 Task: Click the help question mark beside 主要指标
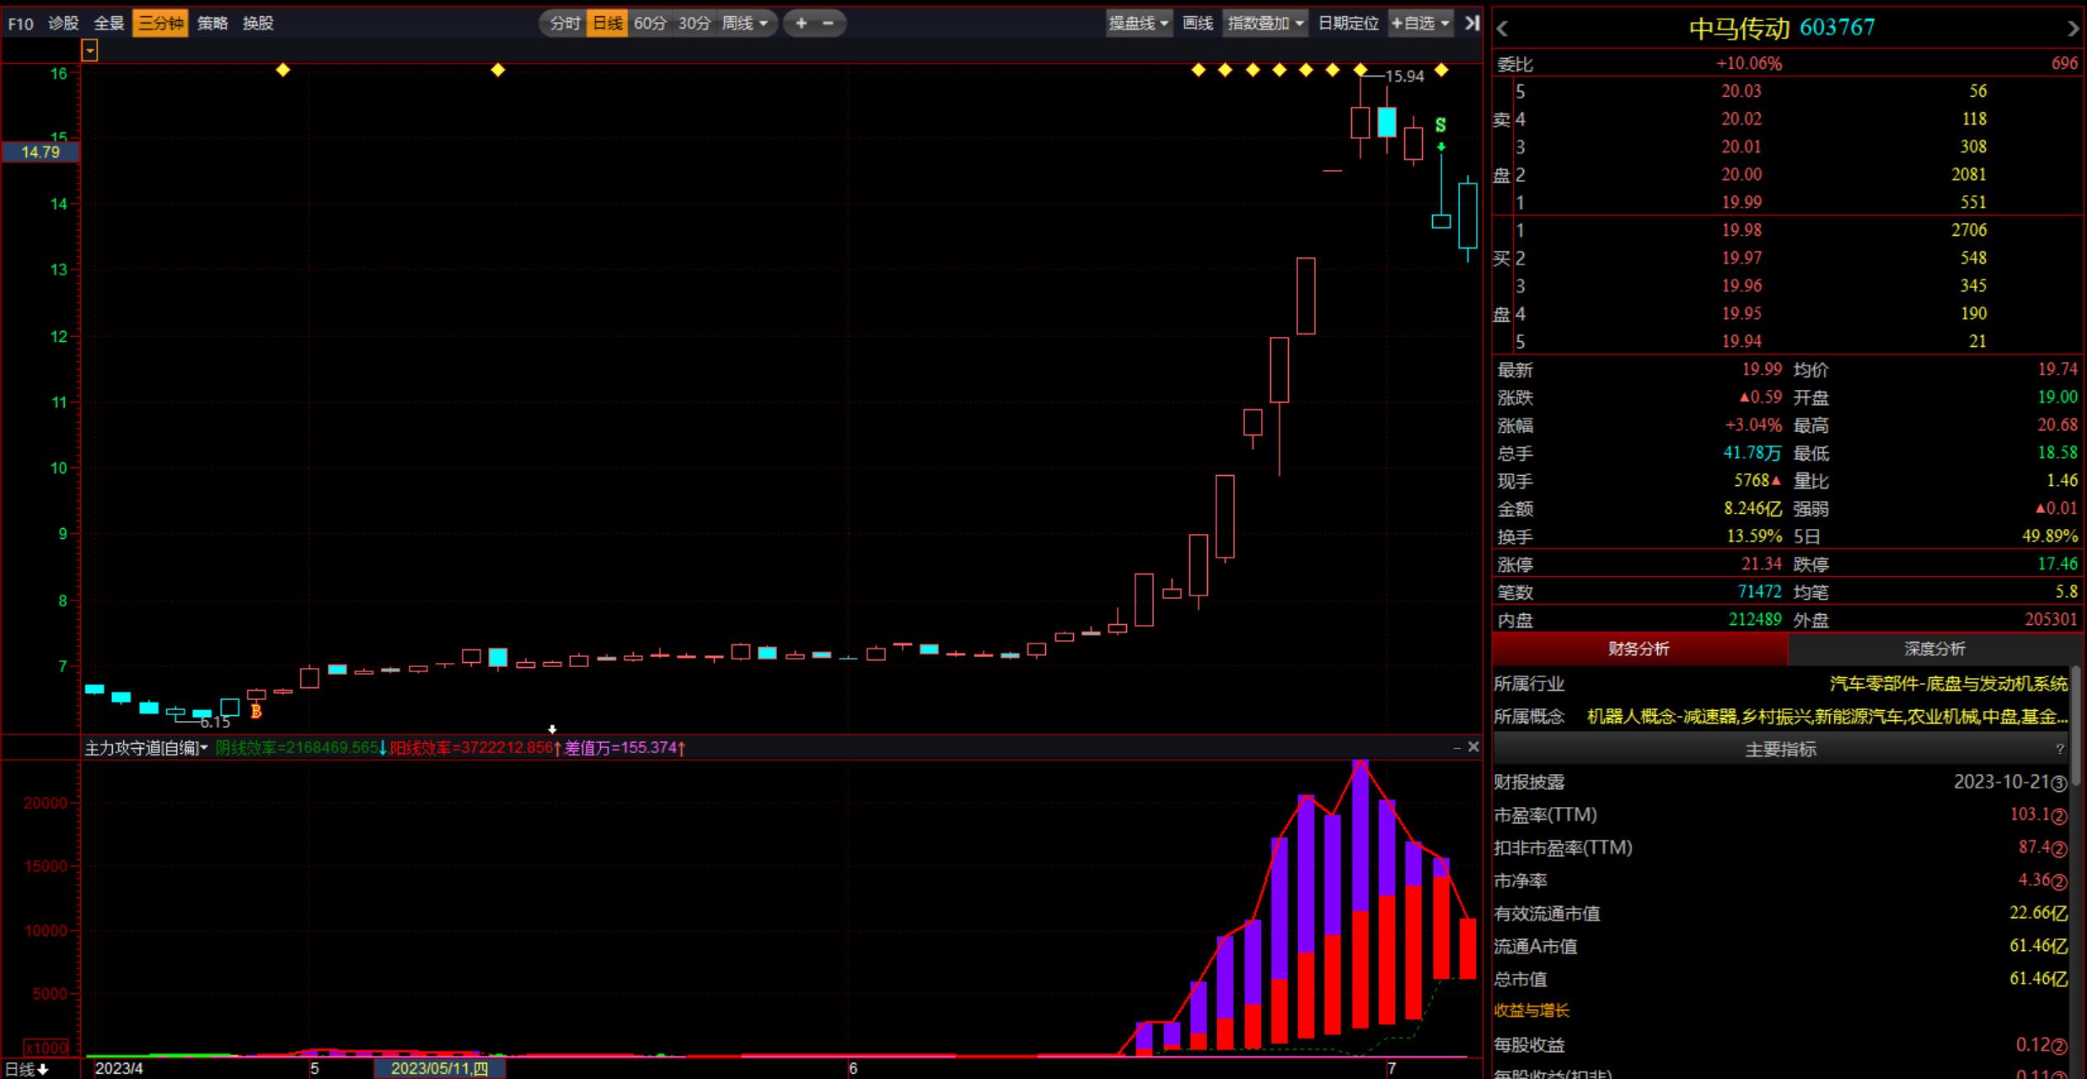pyautogui.click(x=2060, y=749)
